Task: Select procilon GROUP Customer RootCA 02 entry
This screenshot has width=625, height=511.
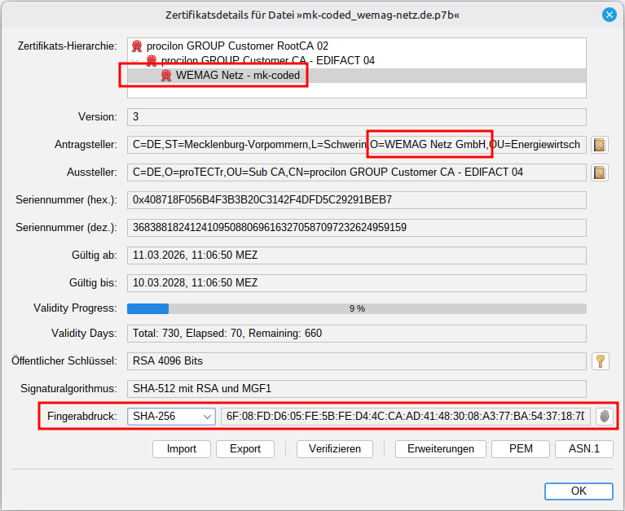Action: [238, 46]
